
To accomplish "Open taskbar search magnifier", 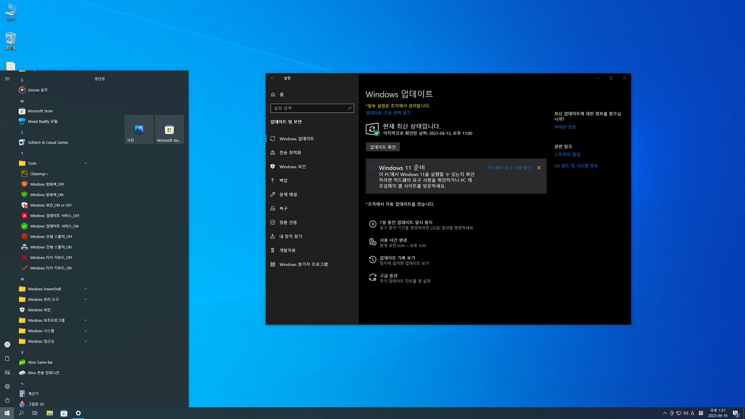I will coord(21,413).
